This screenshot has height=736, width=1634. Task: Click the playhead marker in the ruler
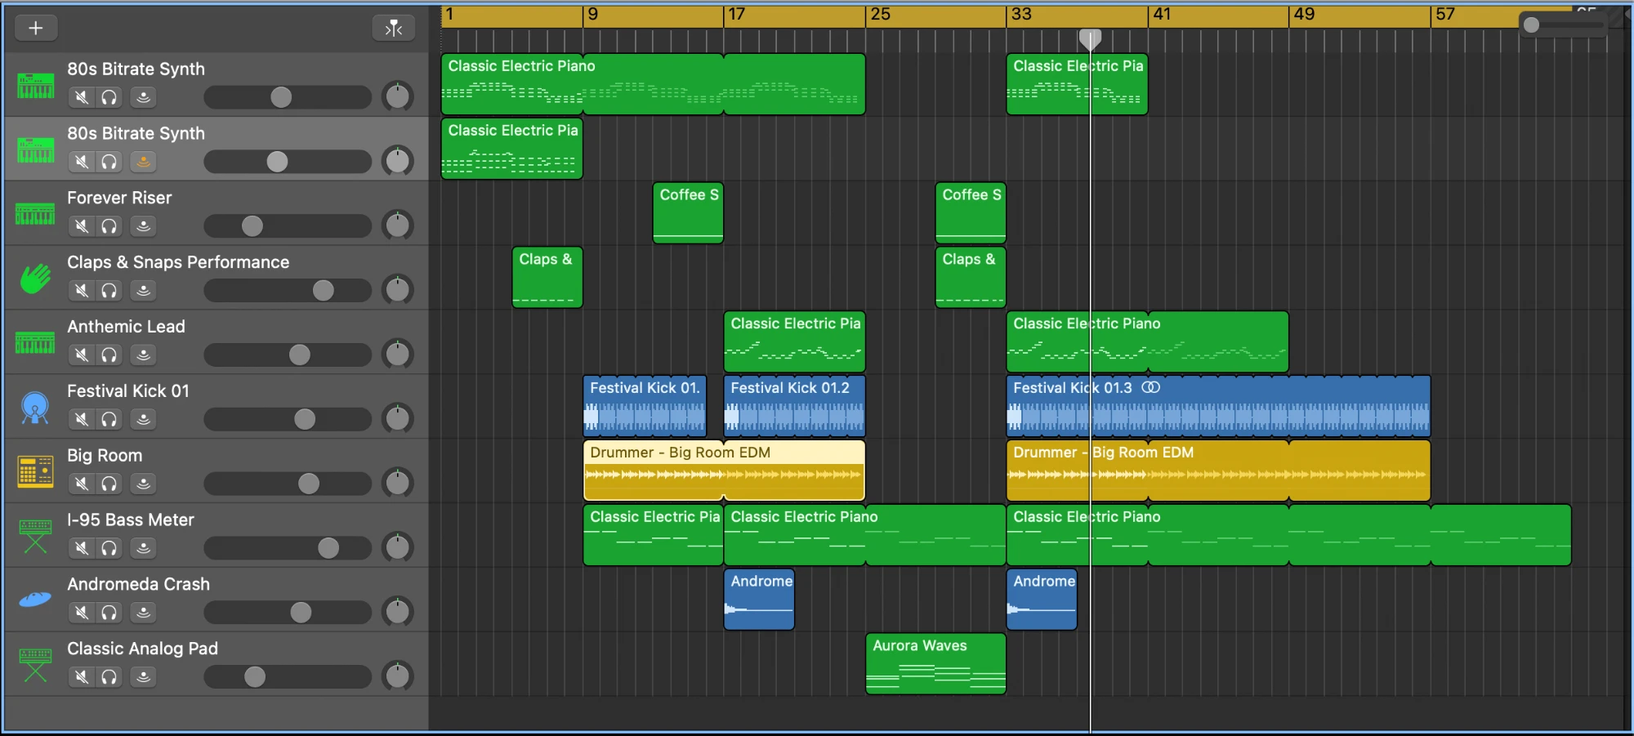(x=1090, y=38)
